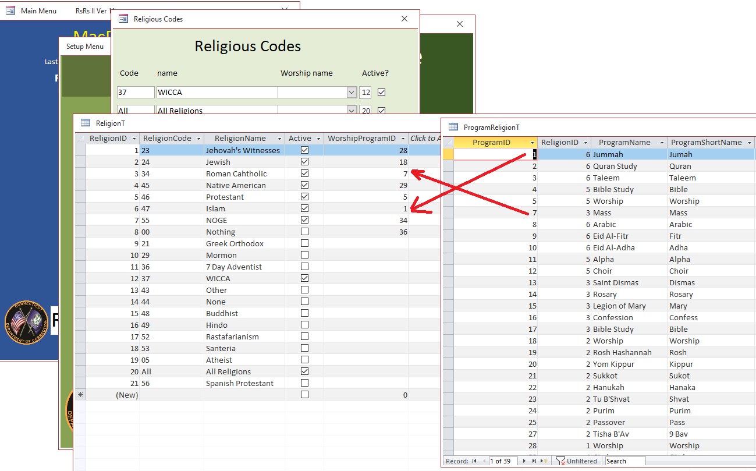The width and height of the screenshot is (756, 471).
Task: Open the ReligionName column header dropdown
Action: pos(280,138)
